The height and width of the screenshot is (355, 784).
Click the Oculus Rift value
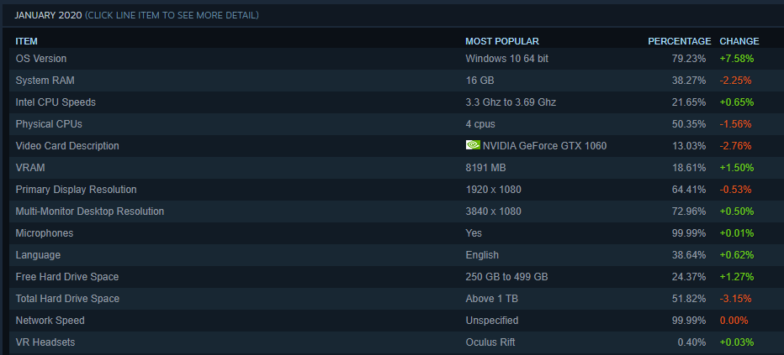coord(490,342)
